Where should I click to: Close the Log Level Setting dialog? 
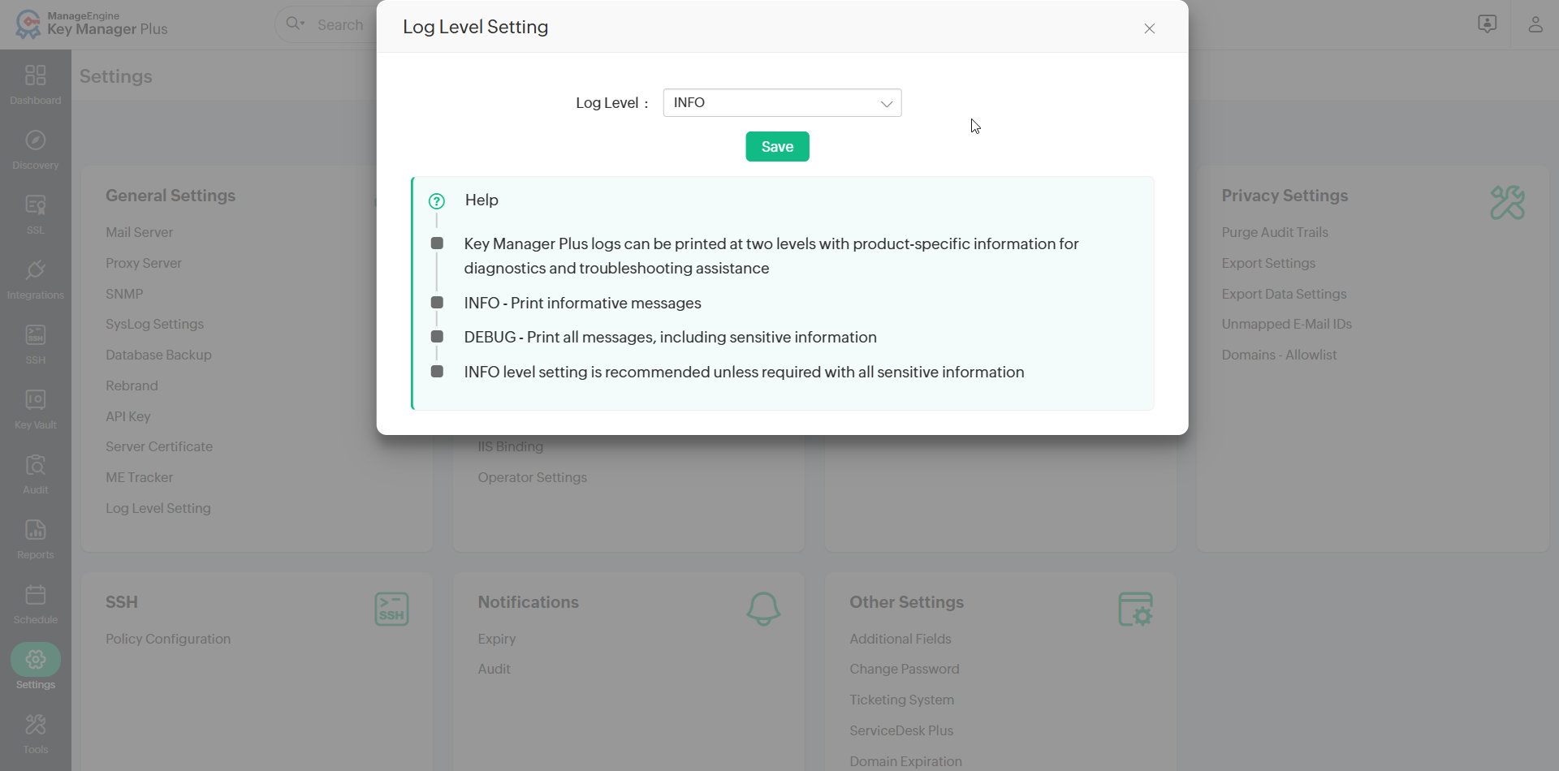click(1150, 28)
